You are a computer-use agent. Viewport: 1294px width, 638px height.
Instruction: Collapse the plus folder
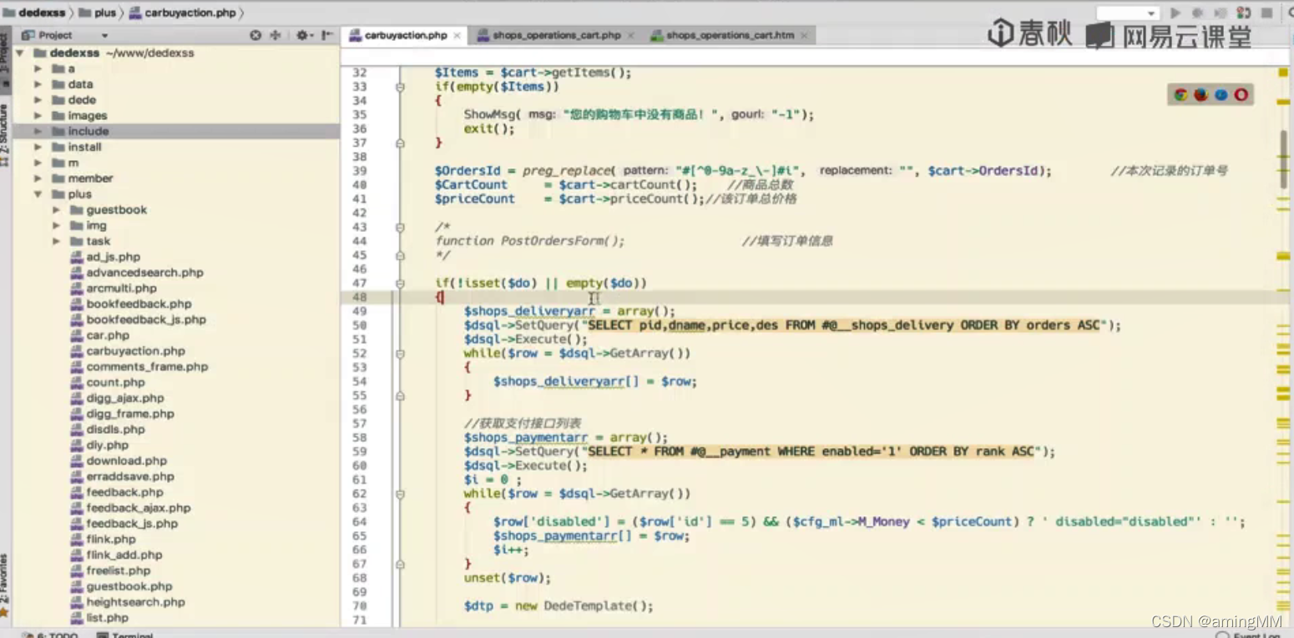tap(38, 194)
